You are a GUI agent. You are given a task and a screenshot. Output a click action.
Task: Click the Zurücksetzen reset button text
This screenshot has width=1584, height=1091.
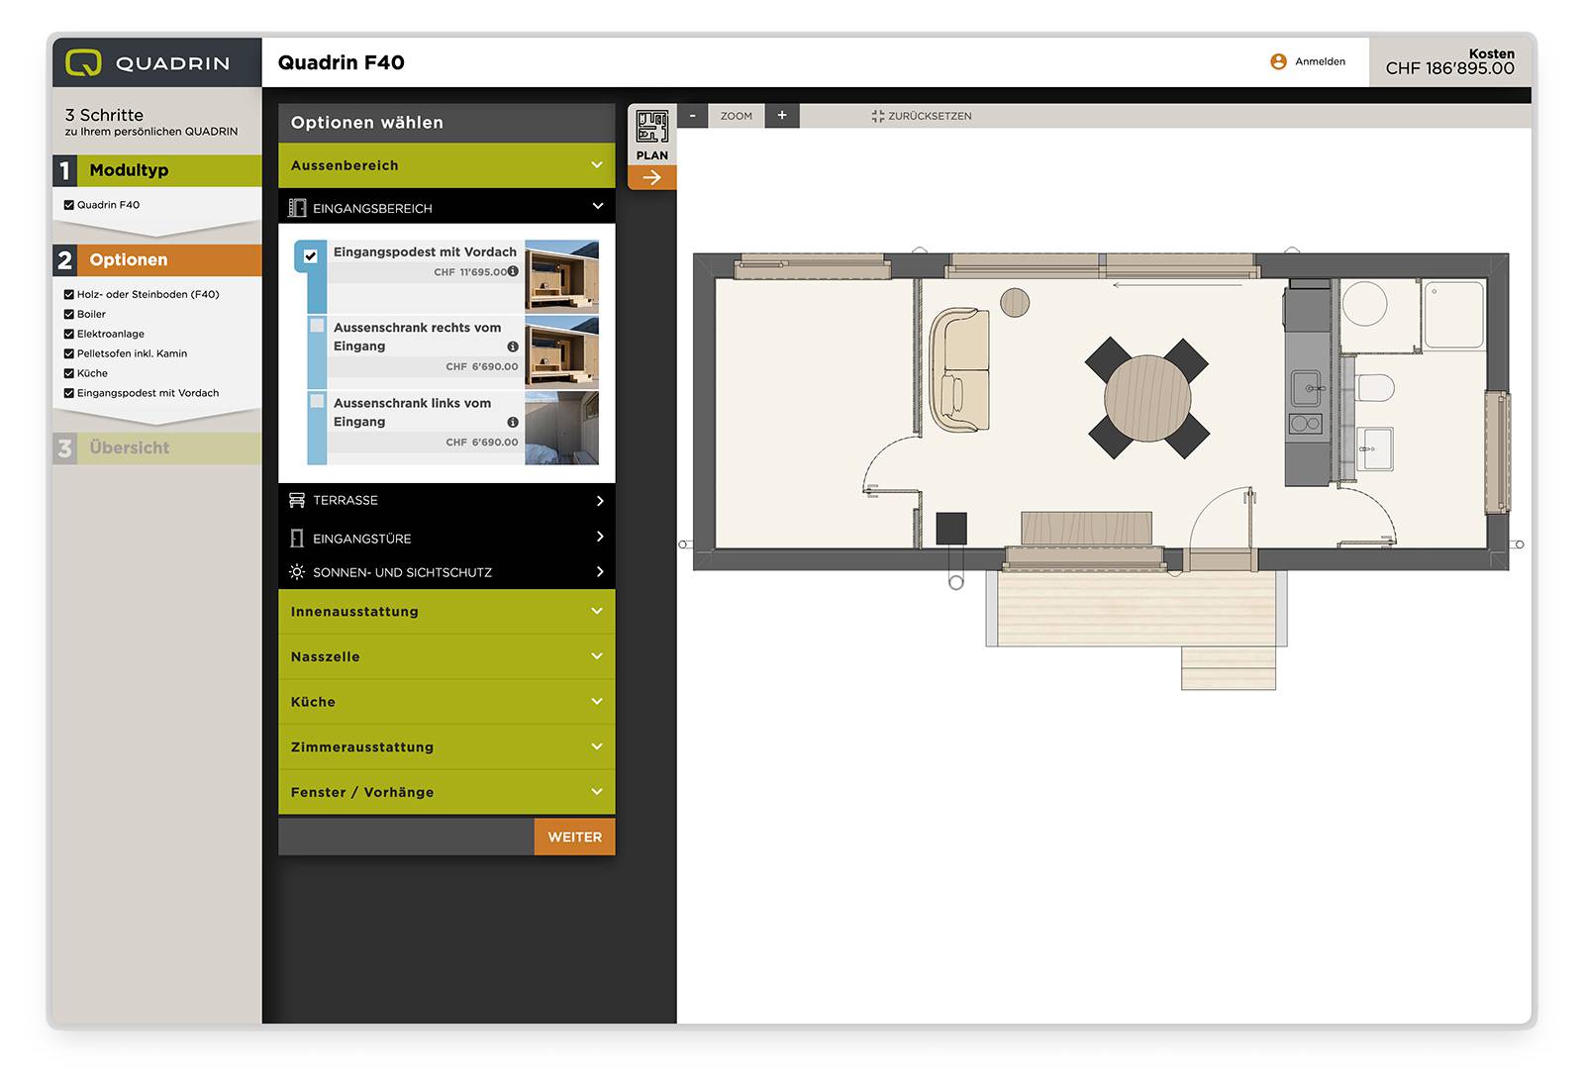pyautogui.click(x=930, y=116)
